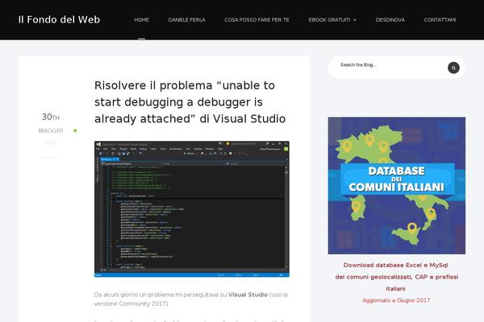This screenshot has width=484, height=322.
Task: Open the DANIELE FERLA menu page
Action: click(187, 19)
